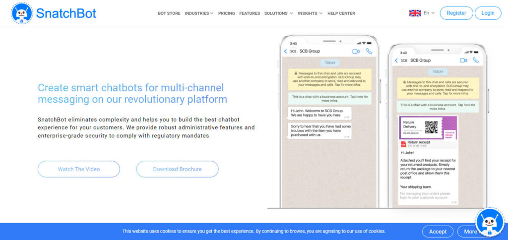
Task: Click the back chevron on left phone
Action: [x=285, y=51]
